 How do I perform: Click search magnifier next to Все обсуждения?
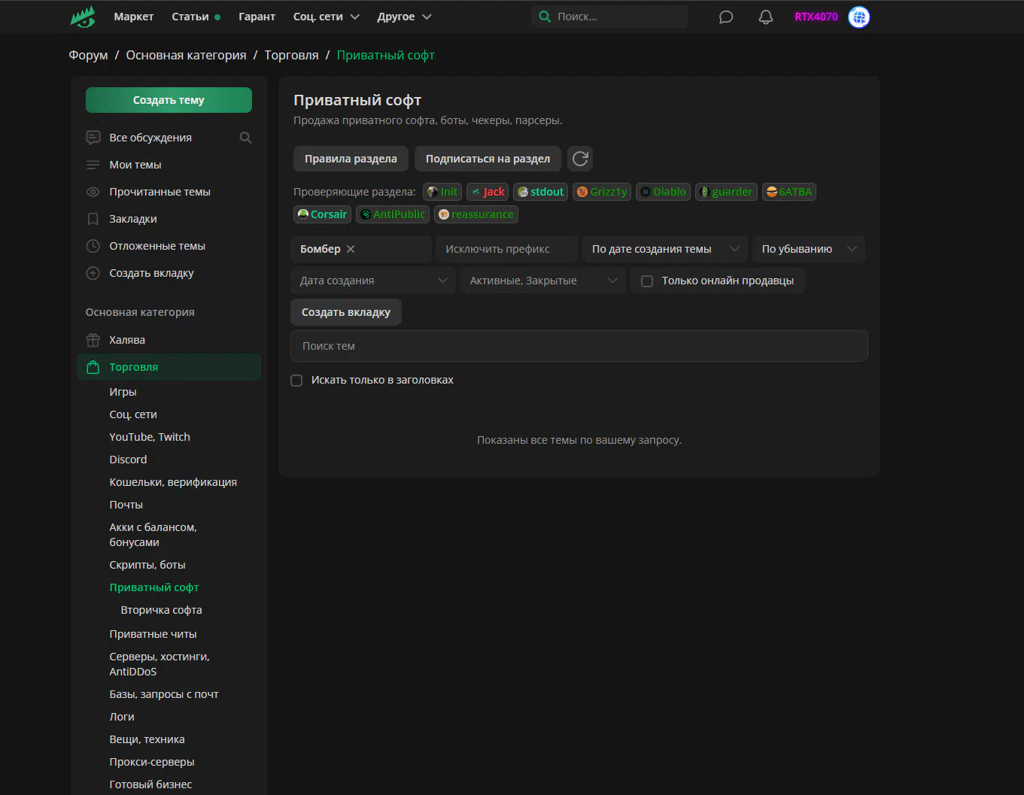tap(245, 138)
